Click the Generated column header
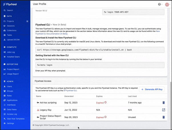The image size is (172, 130). click(69, 96)
